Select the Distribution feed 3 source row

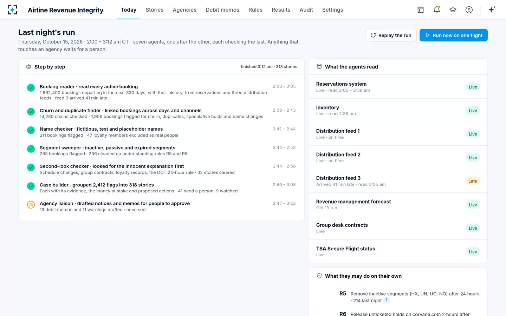pos(398,181)
